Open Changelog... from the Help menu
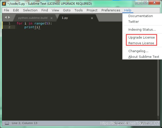Image resolution: width=162 pixels, height=128 pixels. (x=138, y=51)
